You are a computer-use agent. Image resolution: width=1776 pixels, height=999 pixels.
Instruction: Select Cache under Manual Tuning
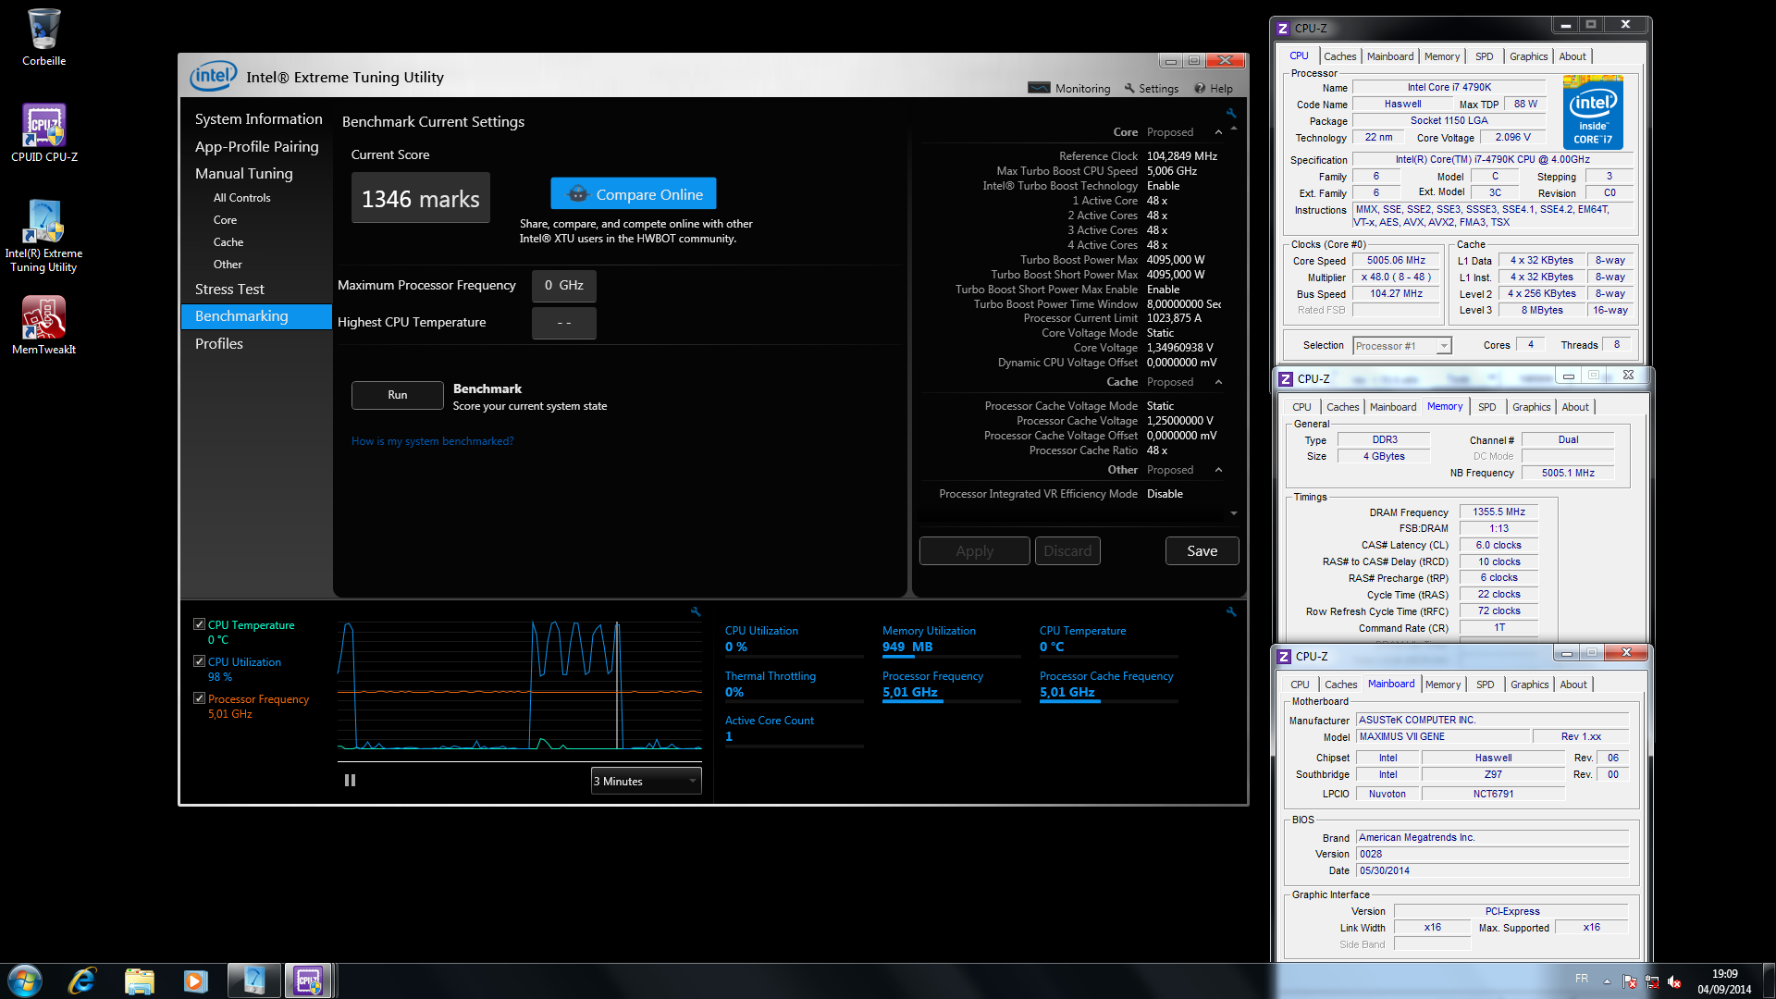(228, 242)
